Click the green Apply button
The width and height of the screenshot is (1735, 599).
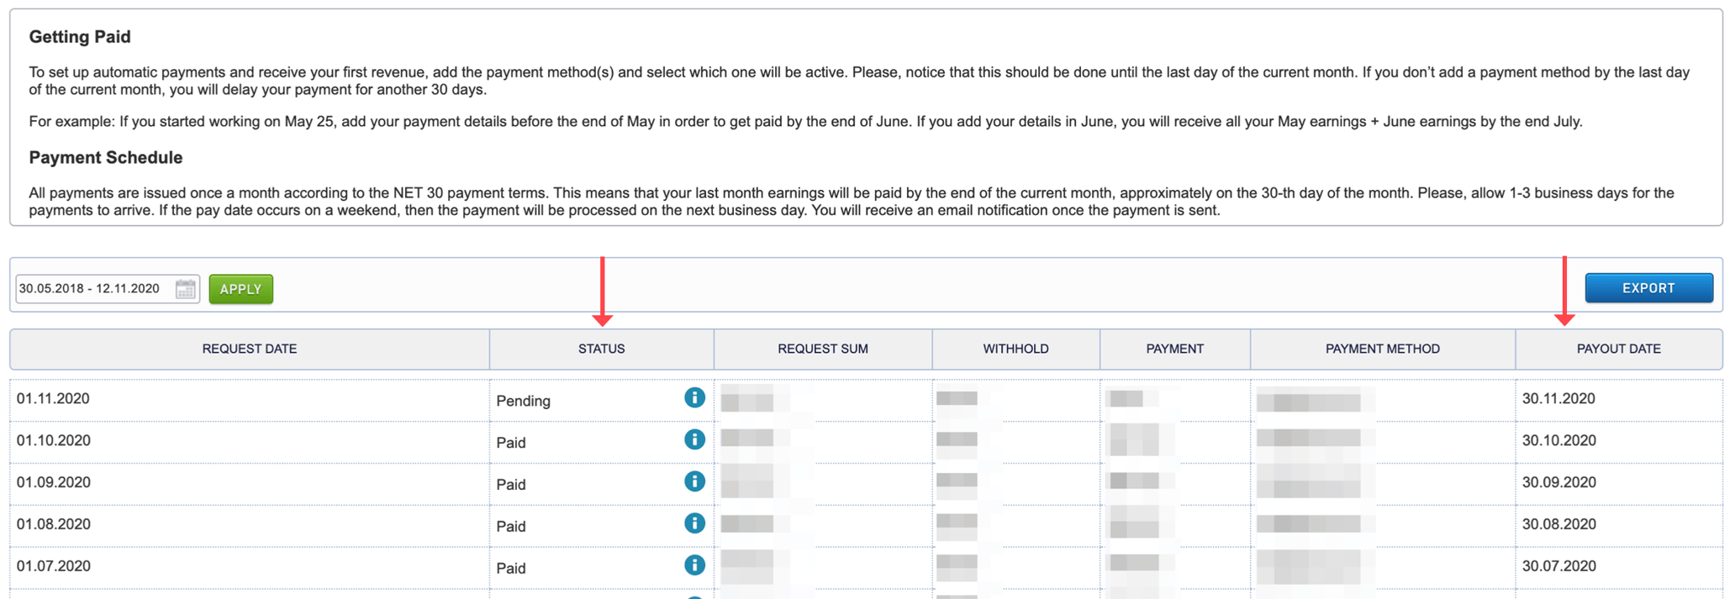pyautogui.click(x=240, y=289)
